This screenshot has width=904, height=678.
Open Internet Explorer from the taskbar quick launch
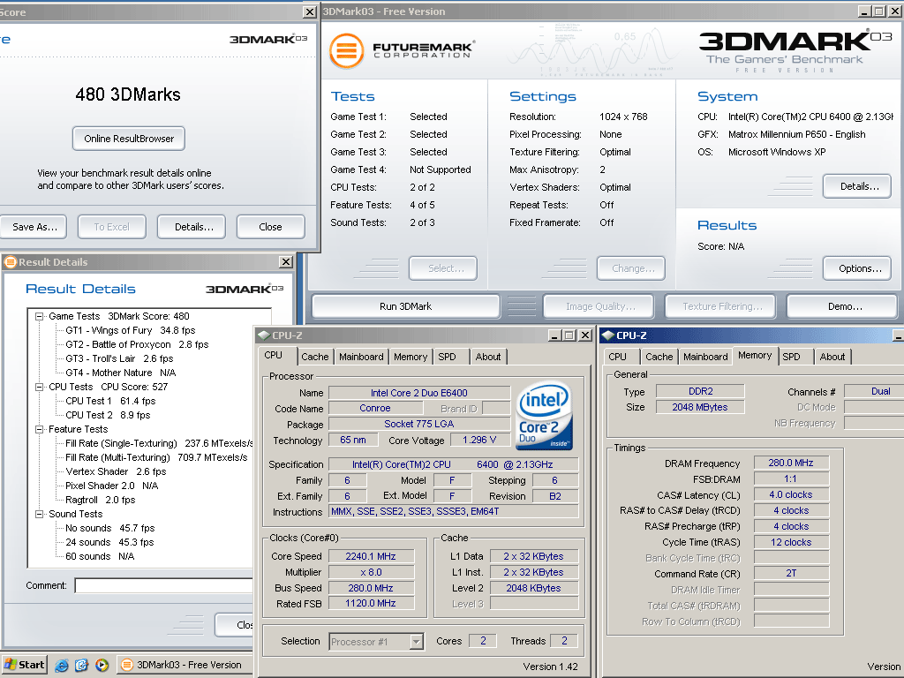[x=62, y=665]
